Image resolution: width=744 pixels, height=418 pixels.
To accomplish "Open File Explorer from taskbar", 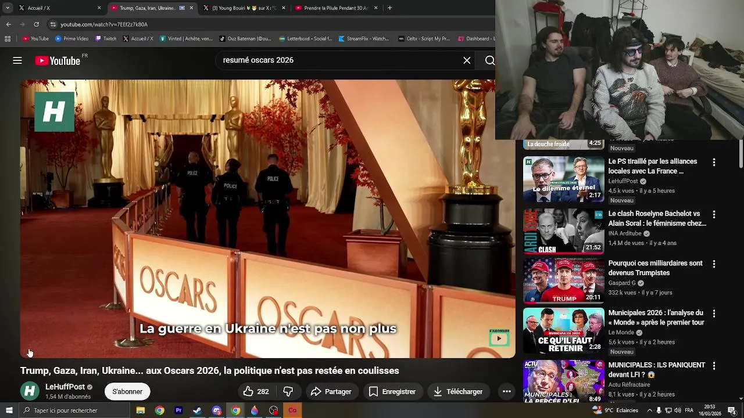I will click(x=141, y=410).
